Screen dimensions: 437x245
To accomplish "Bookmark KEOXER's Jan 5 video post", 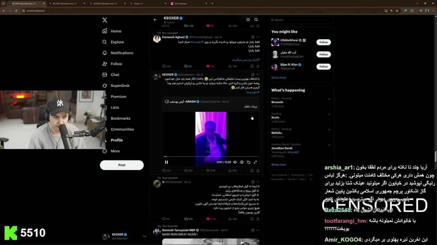I will pyautogui.click(x=252, y=170).
